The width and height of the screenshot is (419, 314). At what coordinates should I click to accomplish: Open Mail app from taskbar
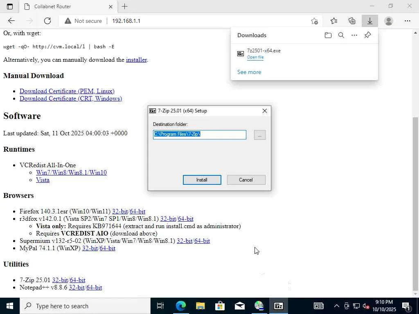click(x=239, y=306)
